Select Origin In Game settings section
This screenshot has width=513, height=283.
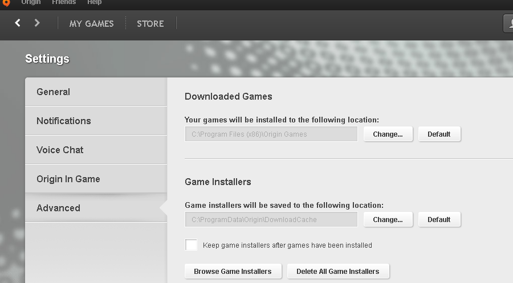click(x=96, y=179)
